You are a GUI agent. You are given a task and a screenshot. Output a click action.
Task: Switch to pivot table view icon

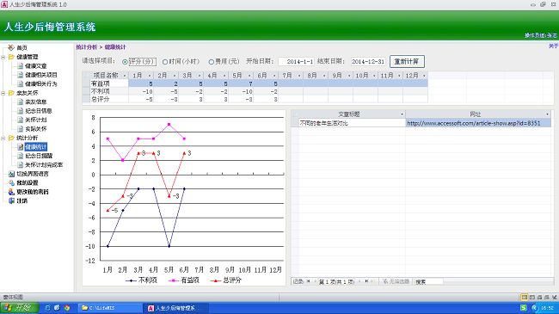point(539,297)
